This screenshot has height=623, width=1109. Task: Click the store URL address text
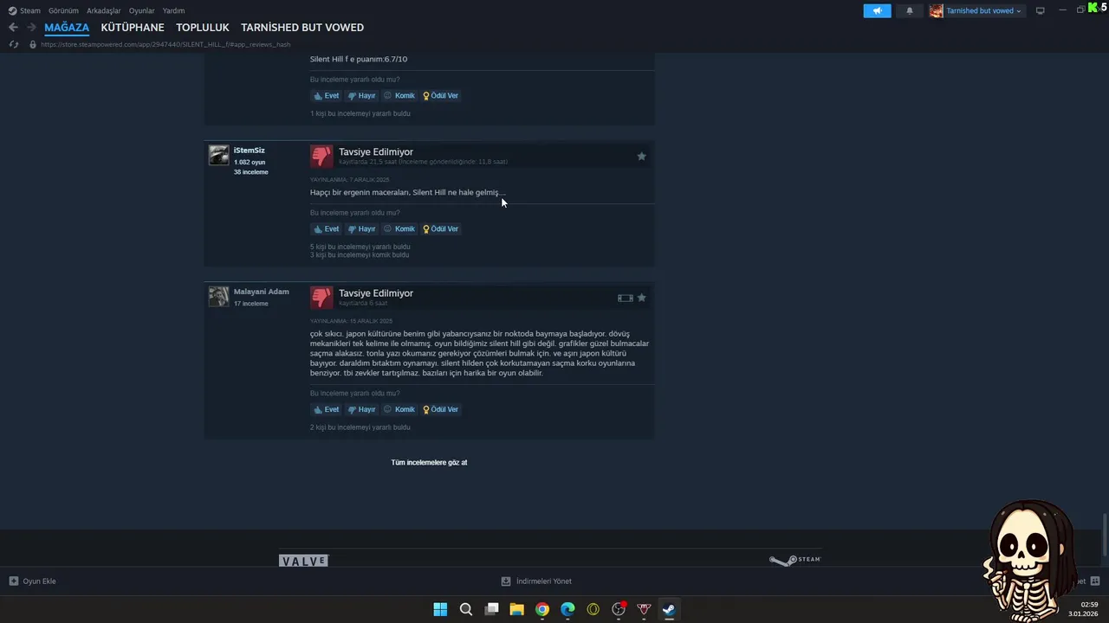point(165,44)
